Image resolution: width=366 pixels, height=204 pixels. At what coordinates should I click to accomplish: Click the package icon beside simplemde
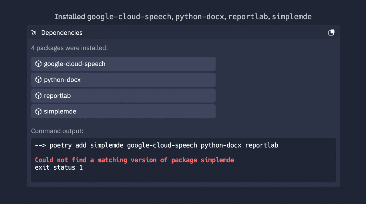[x=38, y=111]
